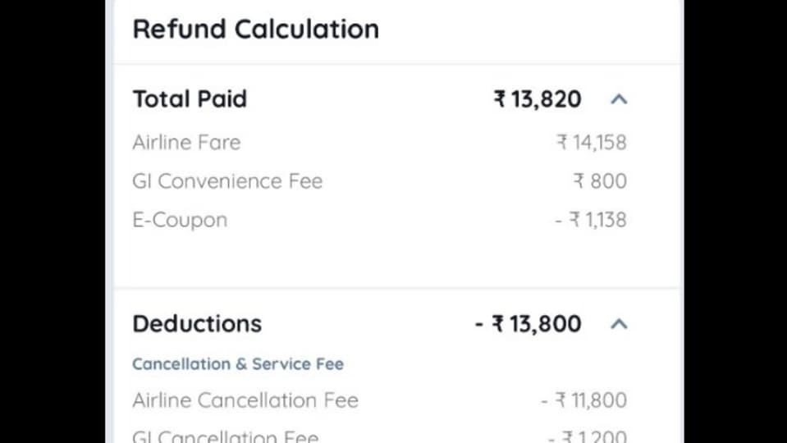
Task: Select the GI Cancellation Fee label
Action: pos(226,436)
